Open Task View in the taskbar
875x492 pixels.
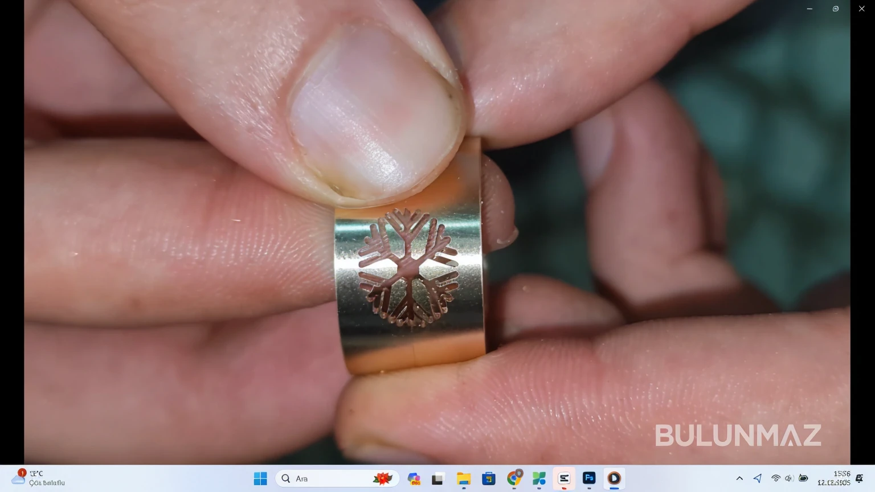coord(437,479)
